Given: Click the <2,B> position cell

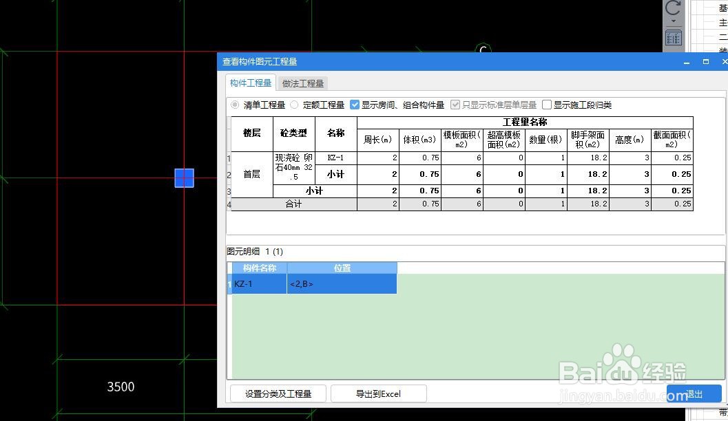Looking at the screenshot, I should tap(303, 283).
